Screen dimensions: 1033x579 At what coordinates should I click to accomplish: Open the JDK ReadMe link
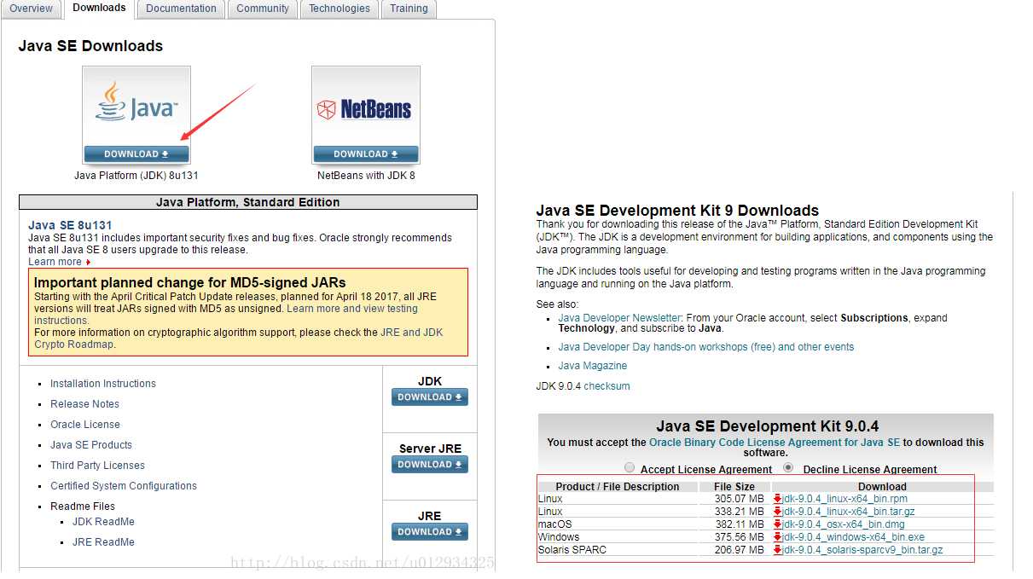103,522
